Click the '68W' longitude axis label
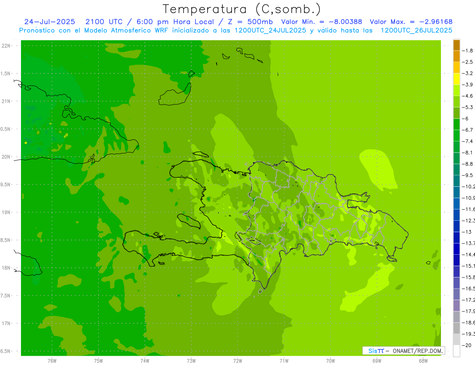Image resolution: width=475 pixels, height=366 pixels. click(x=423, y=360)
